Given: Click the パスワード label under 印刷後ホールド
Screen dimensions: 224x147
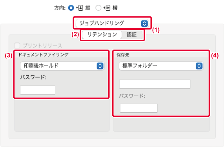Looking at the screenshot, I should point(33,77).
